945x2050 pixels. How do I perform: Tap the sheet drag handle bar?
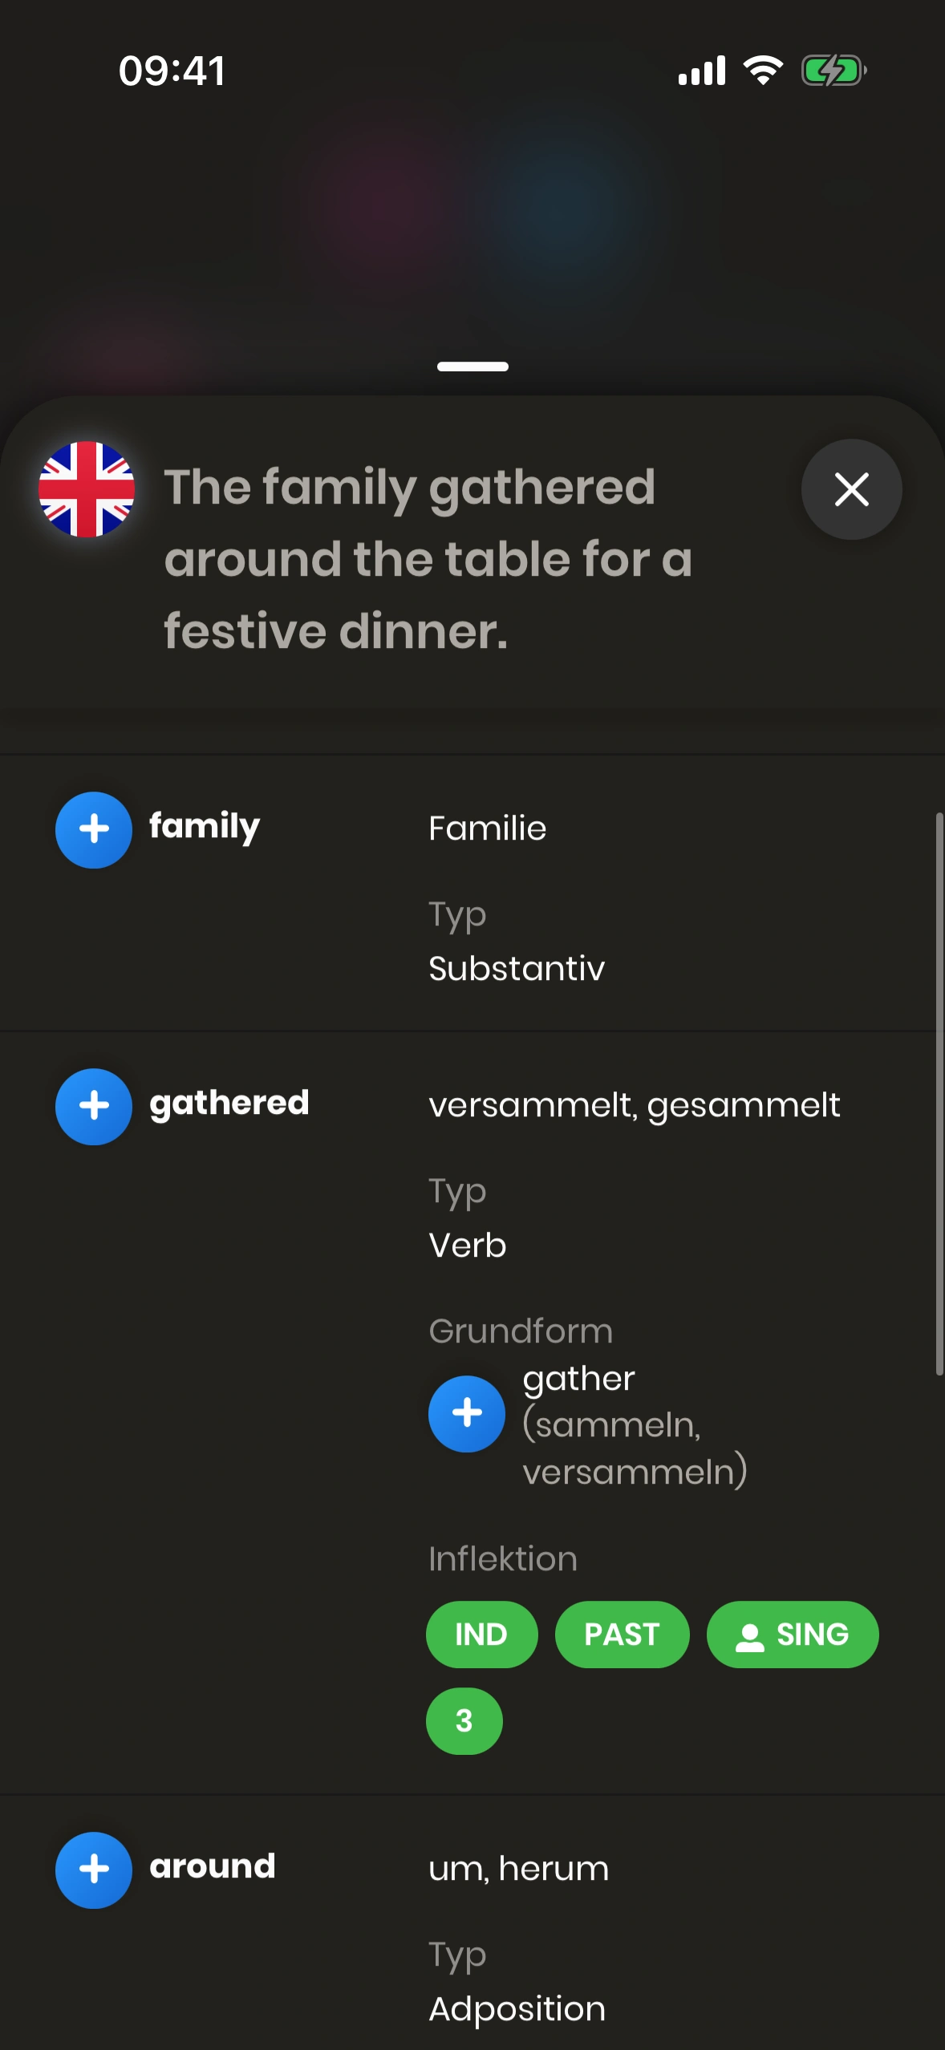click(x=472, y=367)
